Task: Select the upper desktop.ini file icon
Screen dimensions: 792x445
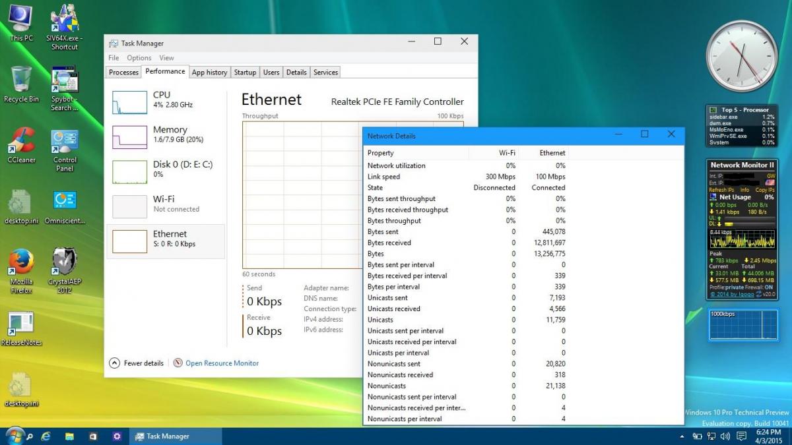Action: 21,206
